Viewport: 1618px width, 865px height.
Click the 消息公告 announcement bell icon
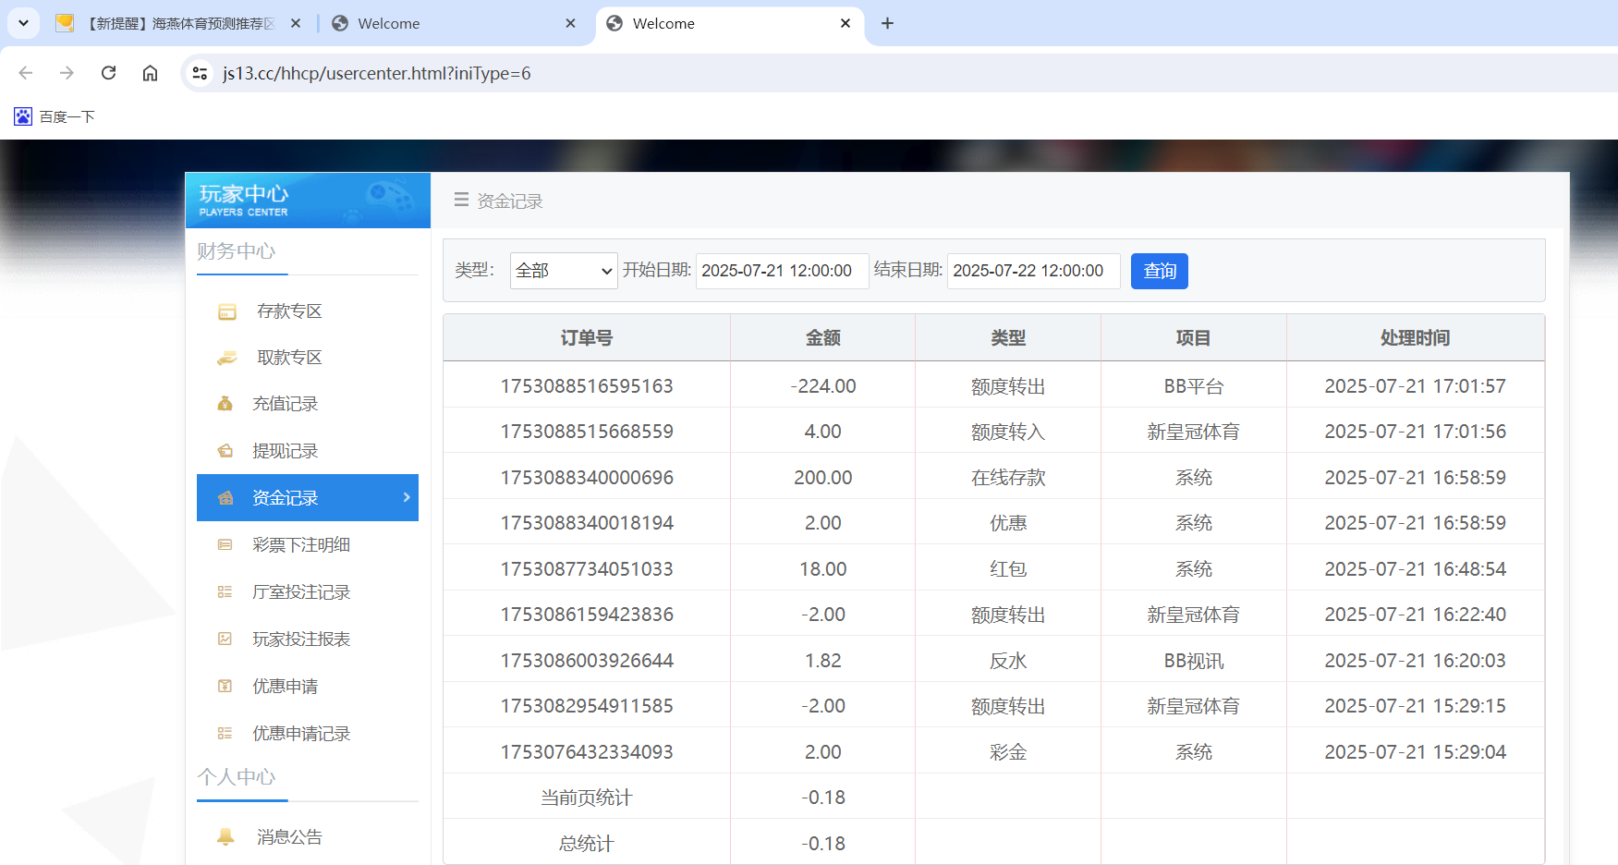(225, 836)
